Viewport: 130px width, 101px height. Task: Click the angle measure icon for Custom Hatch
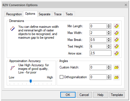click(116, 67)
